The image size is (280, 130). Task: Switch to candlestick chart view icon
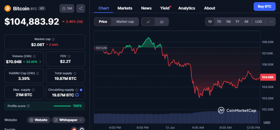[x=162, y=22]
